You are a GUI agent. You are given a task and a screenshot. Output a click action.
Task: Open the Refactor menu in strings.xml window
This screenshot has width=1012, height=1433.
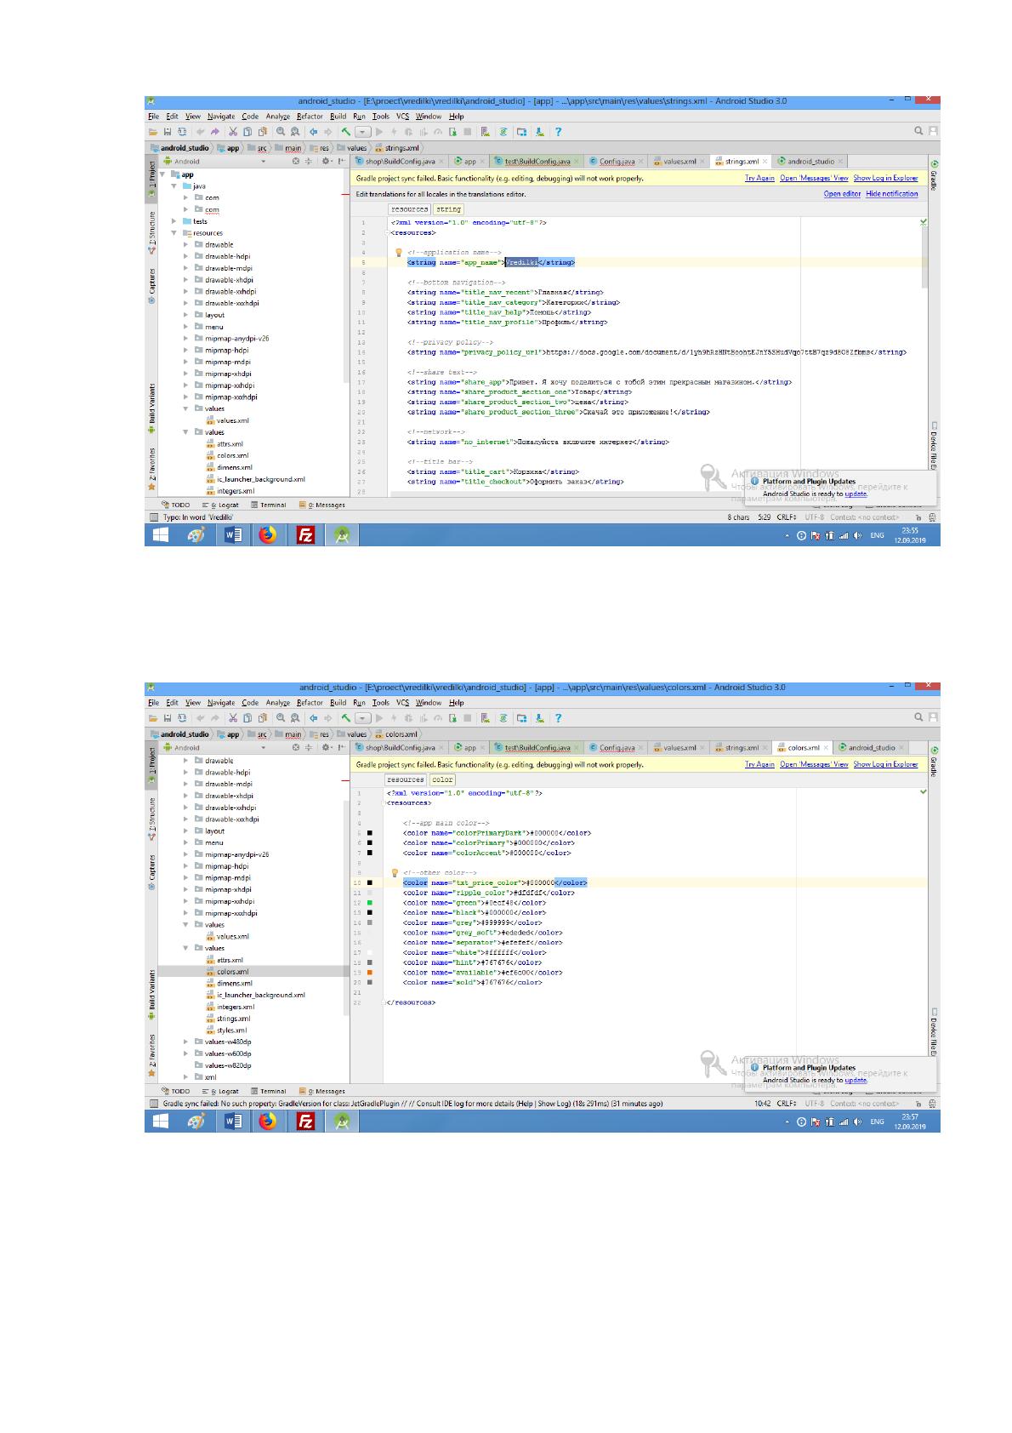point(310,117)
